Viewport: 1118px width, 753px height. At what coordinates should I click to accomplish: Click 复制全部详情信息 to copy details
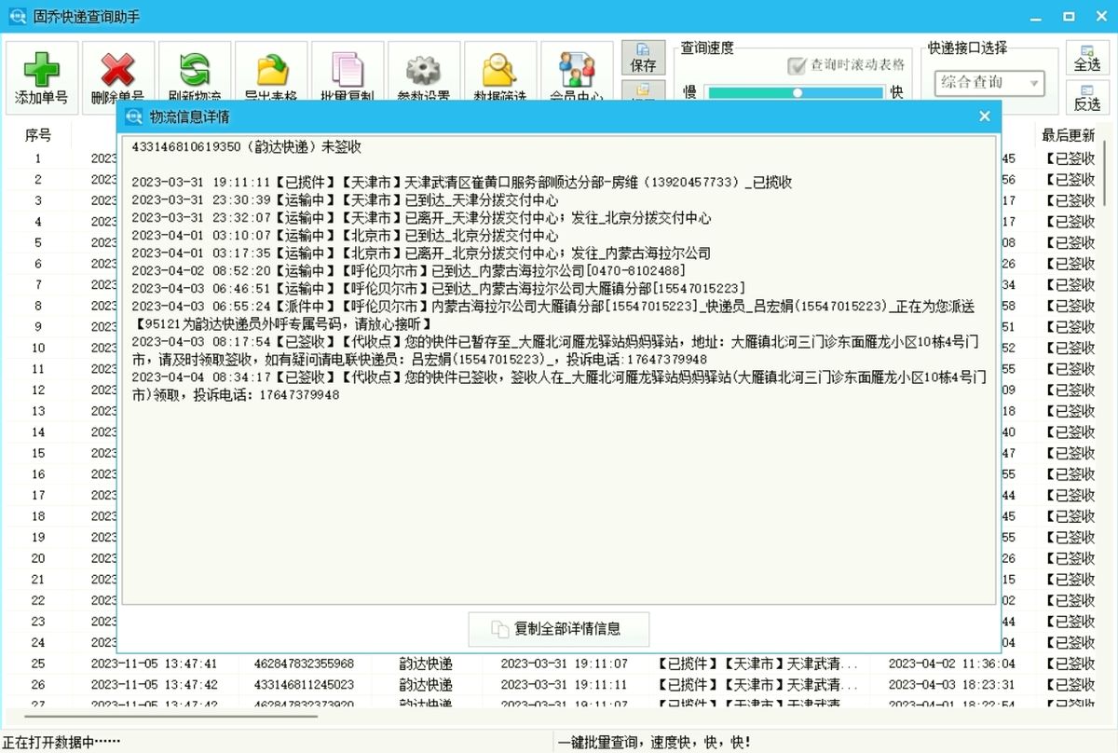pyautogui.click(x=558, y=629)
